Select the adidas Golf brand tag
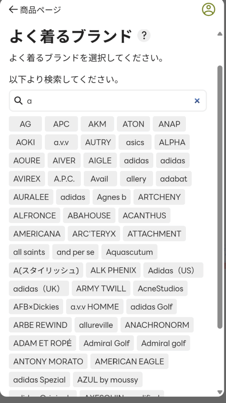This screenshot has height=403, width=226. point(152,307)
